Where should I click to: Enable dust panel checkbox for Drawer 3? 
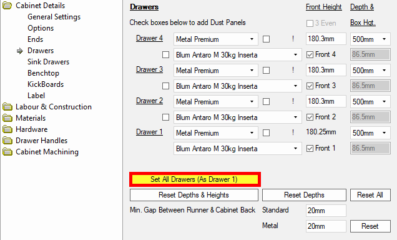[x=165, y=86]
